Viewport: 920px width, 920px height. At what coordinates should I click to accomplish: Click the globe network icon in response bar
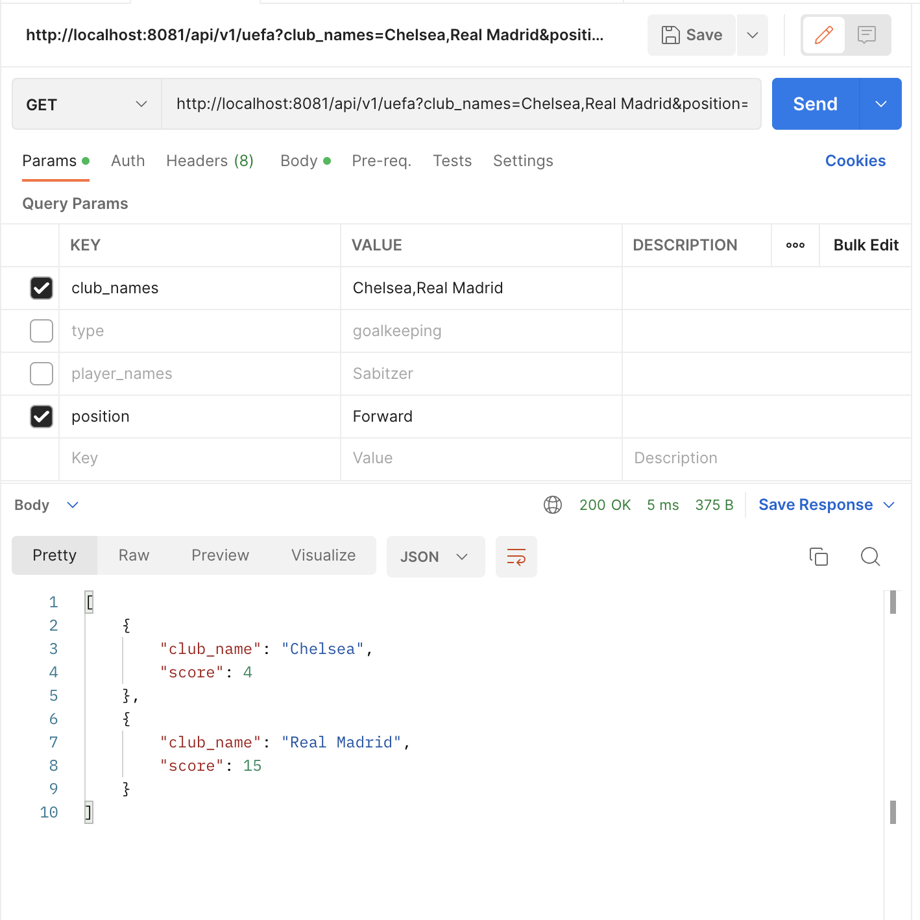point(553,505)
